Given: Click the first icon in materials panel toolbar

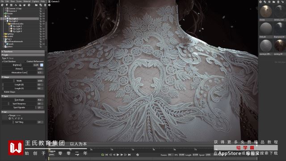Looking at the screenshot, I should 261,2.
